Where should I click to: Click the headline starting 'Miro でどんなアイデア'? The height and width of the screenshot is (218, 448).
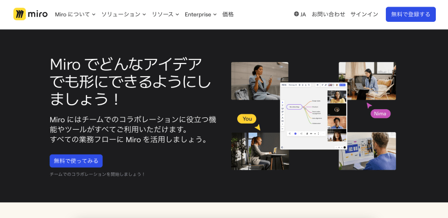tap(130, 82)
